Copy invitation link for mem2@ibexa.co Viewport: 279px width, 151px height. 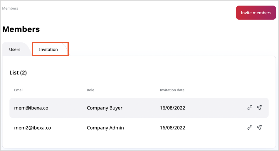pos(250,127)
